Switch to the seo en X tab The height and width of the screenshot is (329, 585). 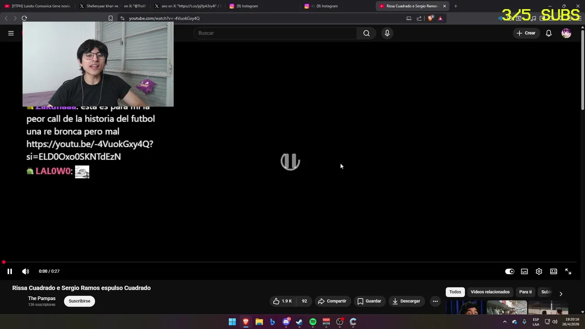pos(187,6)
